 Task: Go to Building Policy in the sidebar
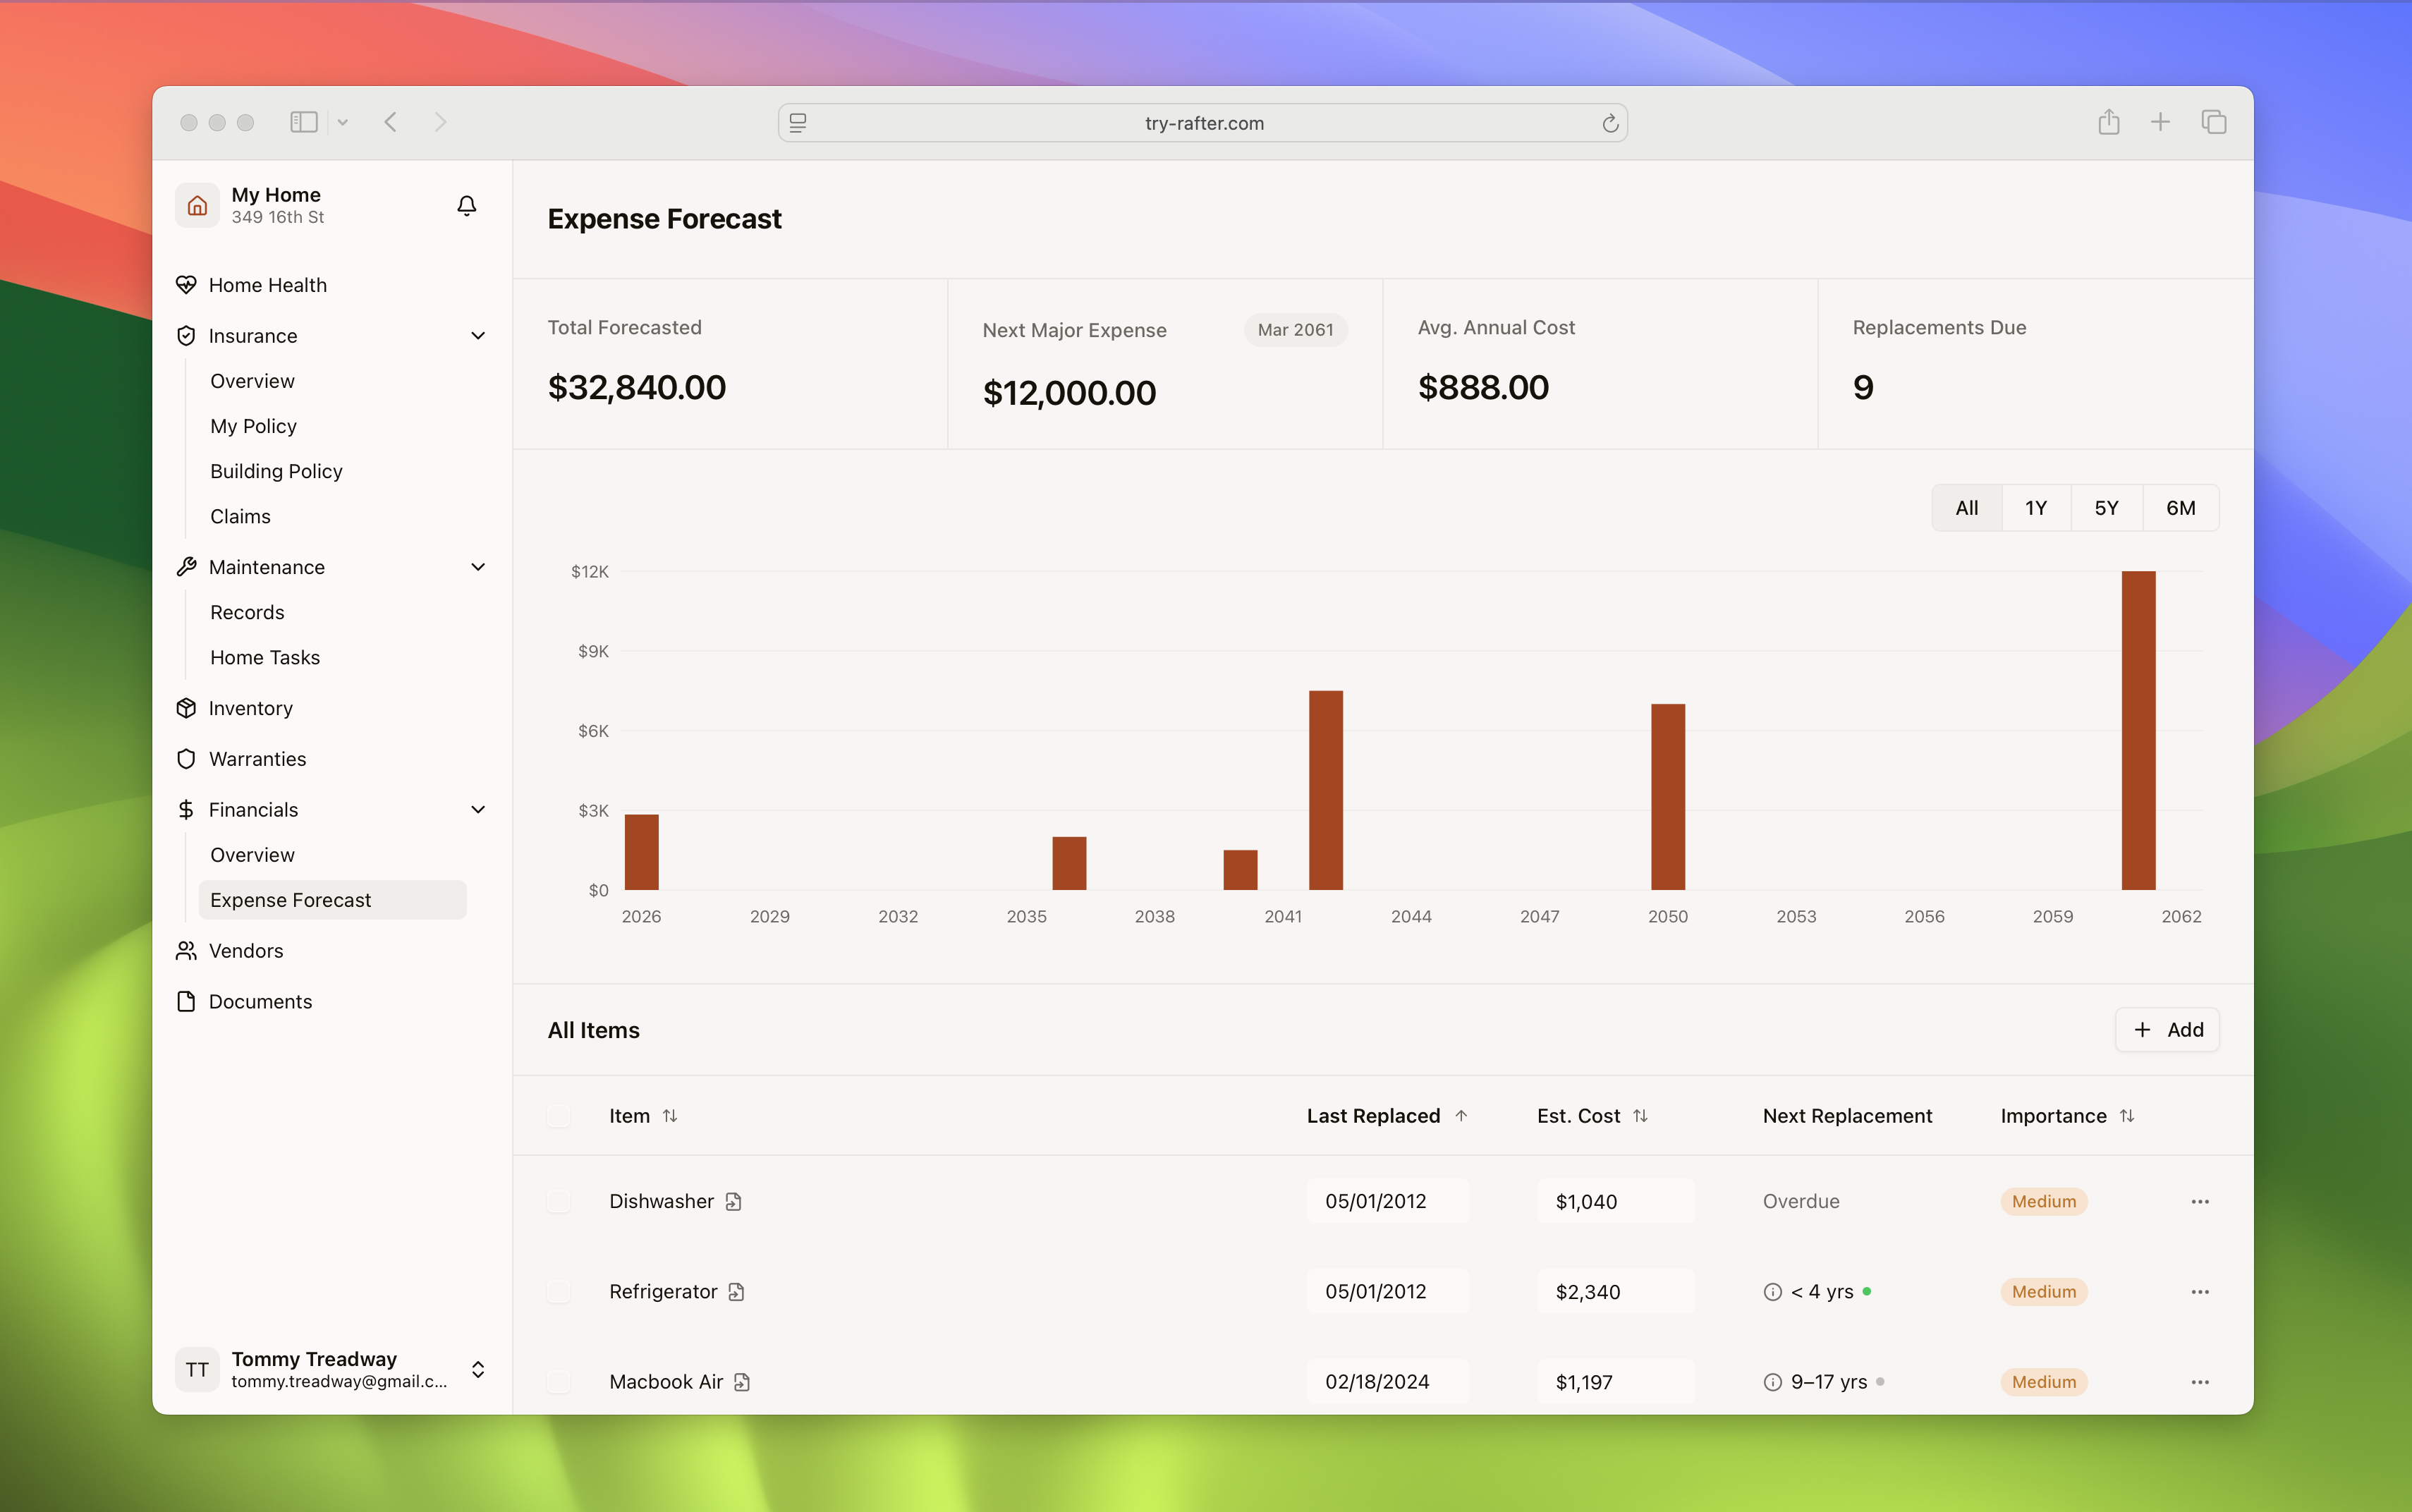point(276,471)
